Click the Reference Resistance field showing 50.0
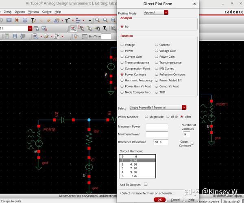Image resolution: width=244 pixels, height=203 pixels. pyautogui.click(x=161, y=142)
